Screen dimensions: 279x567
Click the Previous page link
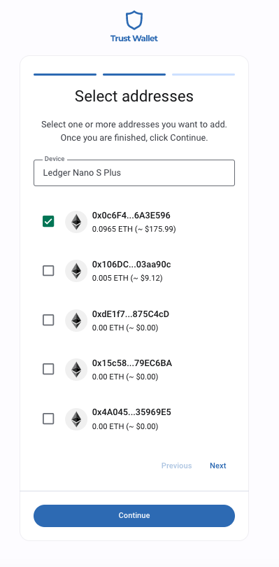pos(176,465)
